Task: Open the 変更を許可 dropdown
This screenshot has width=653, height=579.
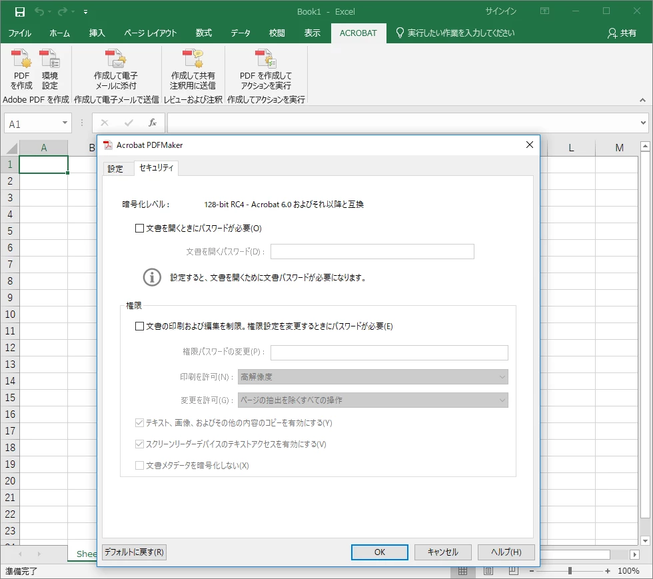Action: pos(372,400)
